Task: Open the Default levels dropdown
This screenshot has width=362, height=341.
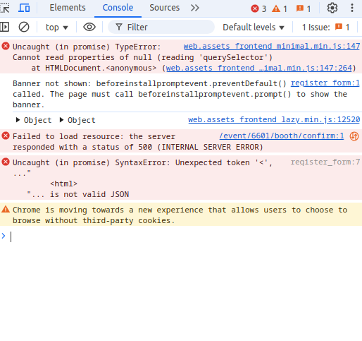Action: (x=254, y=28)
